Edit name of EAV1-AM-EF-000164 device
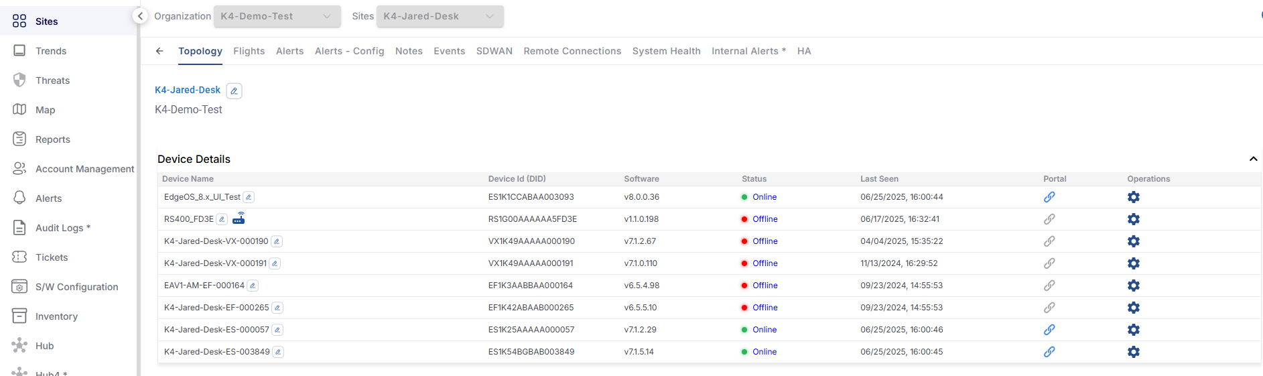 [x=253, y=286]
